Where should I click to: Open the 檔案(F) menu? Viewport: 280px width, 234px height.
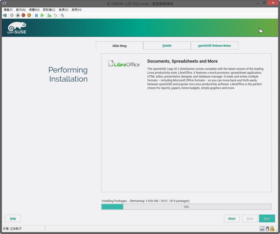[8, 10]
